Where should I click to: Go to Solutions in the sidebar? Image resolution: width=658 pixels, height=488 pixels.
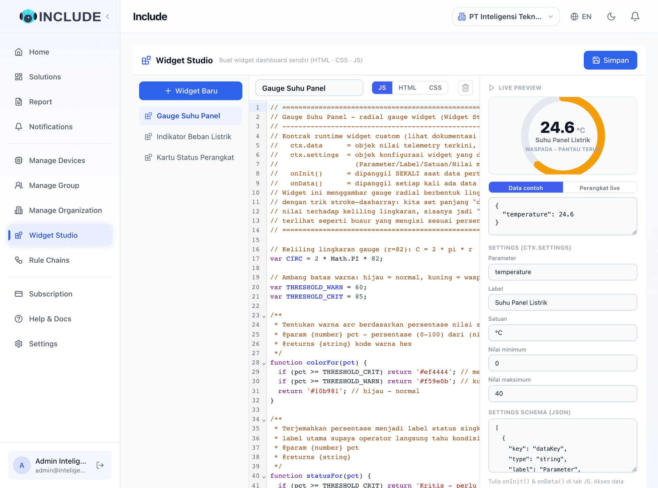point(60,77)
